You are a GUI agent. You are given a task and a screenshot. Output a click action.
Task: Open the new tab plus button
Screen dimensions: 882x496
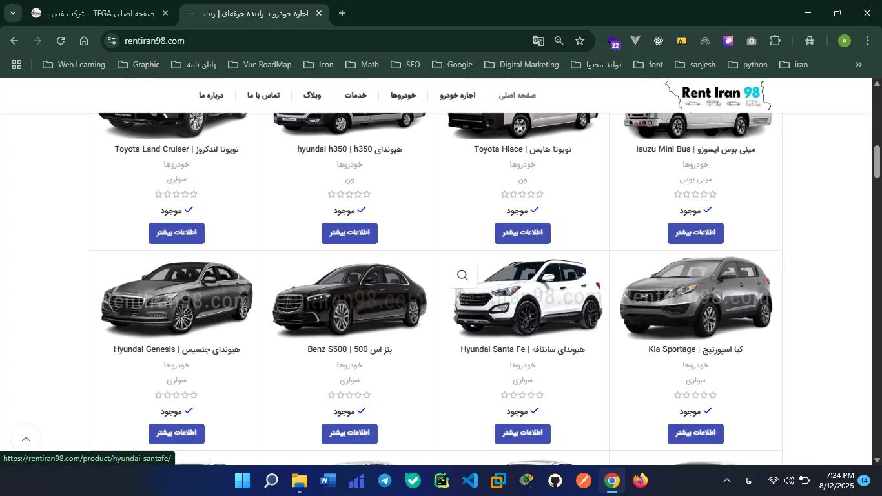342,13
